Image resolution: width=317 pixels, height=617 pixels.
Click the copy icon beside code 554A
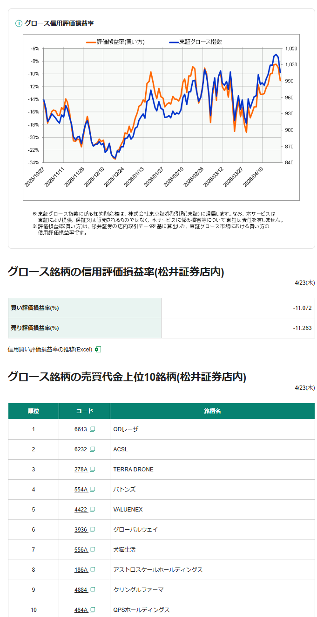click(x=92, y=490)
